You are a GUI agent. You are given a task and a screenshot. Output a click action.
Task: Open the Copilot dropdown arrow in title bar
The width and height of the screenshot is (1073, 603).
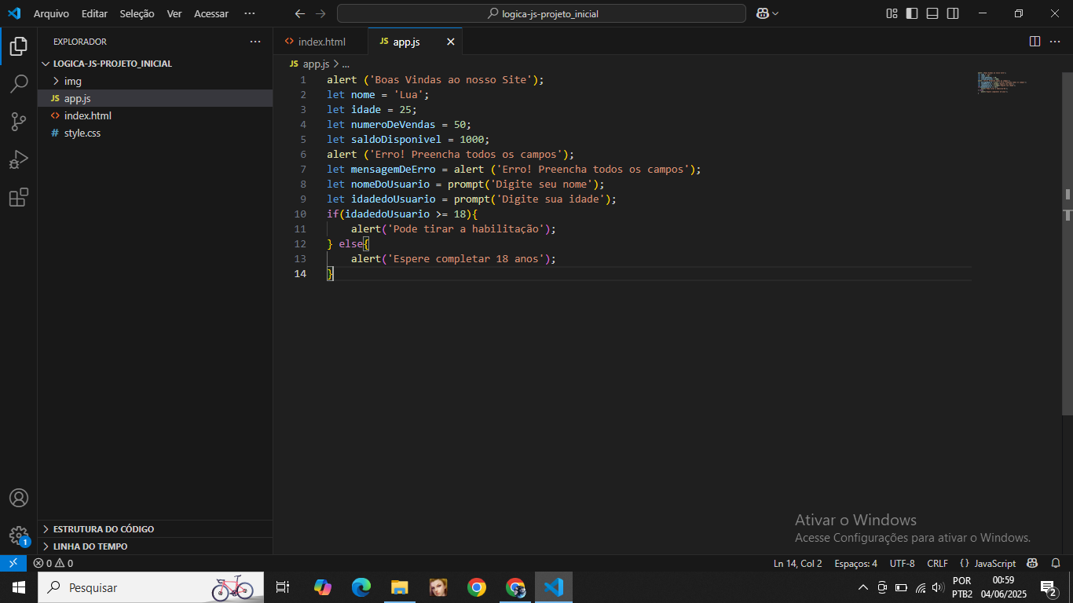point(775,13)
